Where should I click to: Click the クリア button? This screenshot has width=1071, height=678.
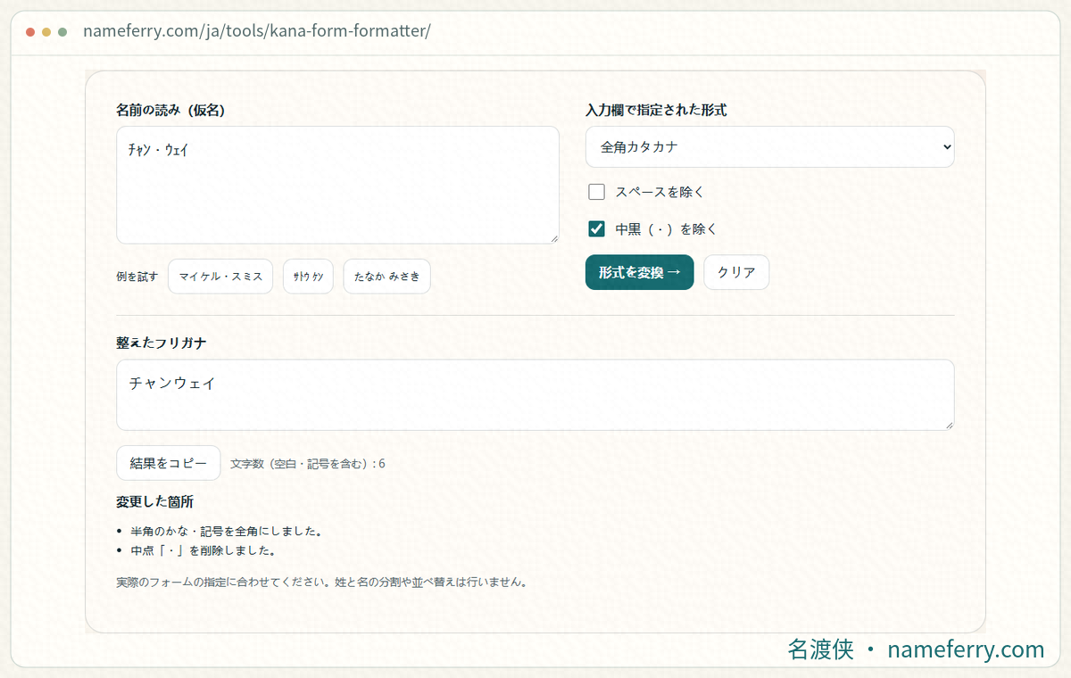[x=736, y=272]
